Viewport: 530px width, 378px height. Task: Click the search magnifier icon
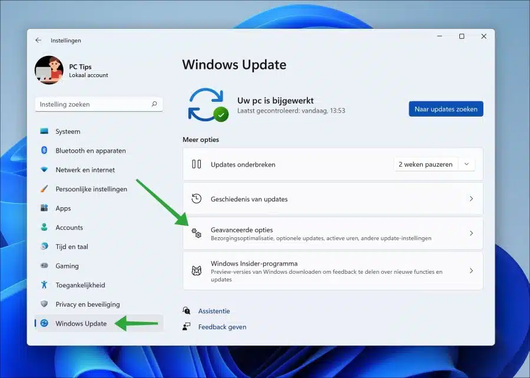coord(154,104)
